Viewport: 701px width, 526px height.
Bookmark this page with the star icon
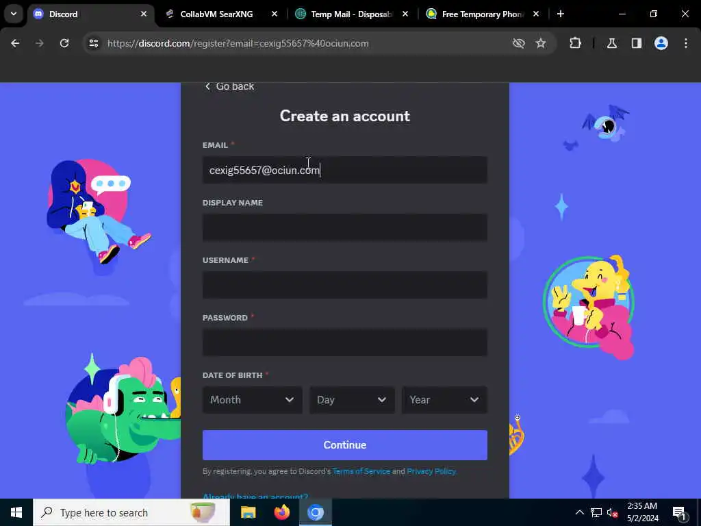tap(541, 43)
